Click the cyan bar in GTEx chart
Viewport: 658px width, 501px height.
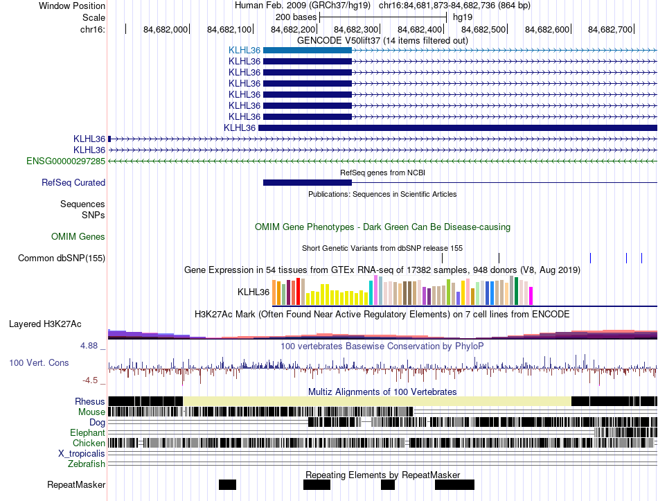point(371,292)
